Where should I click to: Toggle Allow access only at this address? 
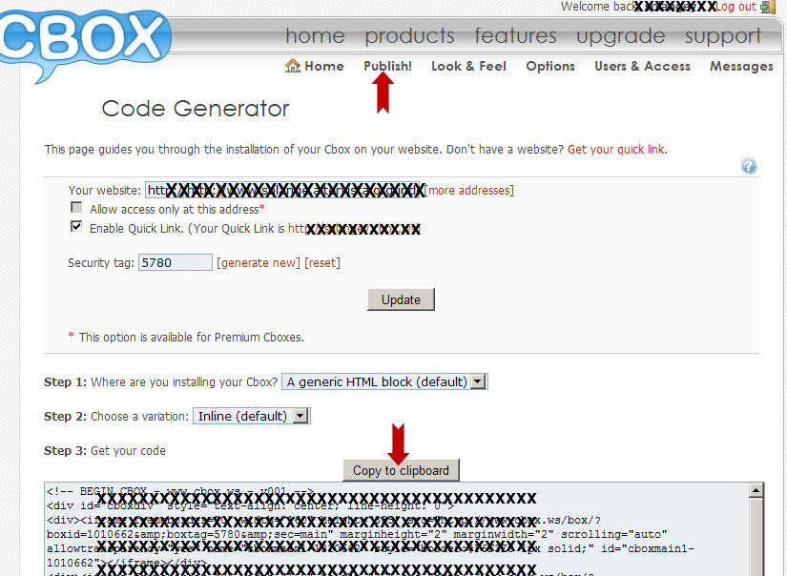click(76, 208)
